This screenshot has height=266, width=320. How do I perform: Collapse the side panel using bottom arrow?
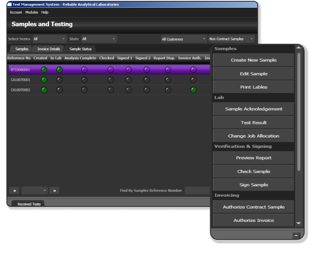click(x=296, y=235)
